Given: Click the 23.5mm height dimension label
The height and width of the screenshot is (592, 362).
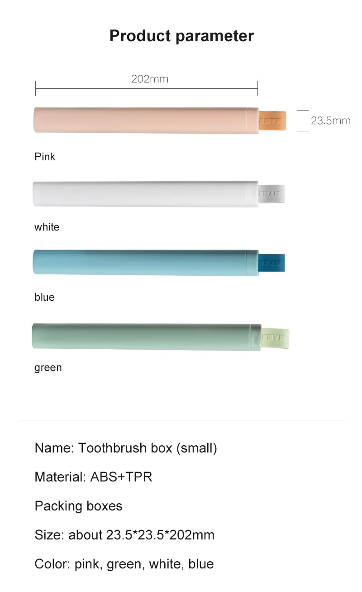Looking at the screenshot, I should 330,120.
